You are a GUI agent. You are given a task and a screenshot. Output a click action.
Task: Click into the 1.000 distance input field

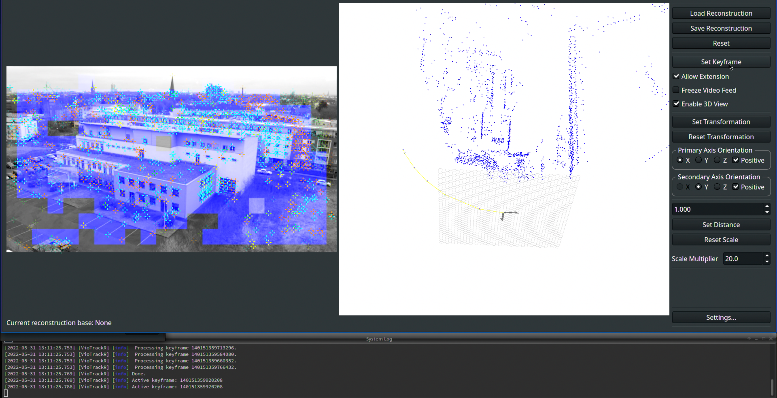[718, 209]
